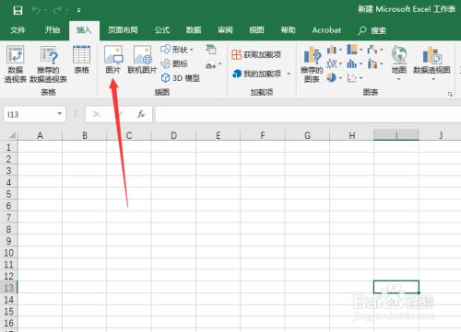Viewport: 461px width, 332px height.
Task: Click the SmartArt icon
Action: (211, 50)
